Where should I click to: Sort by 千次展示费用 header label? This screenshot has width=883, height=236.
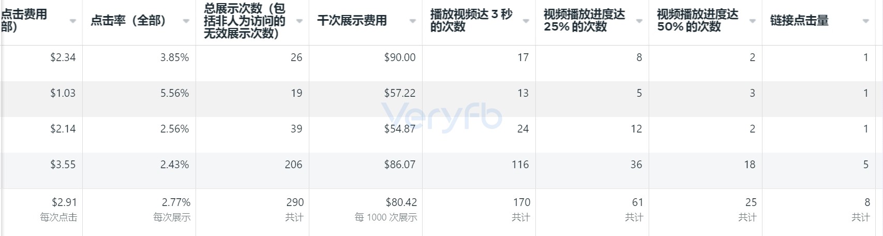tap(352, 21)
